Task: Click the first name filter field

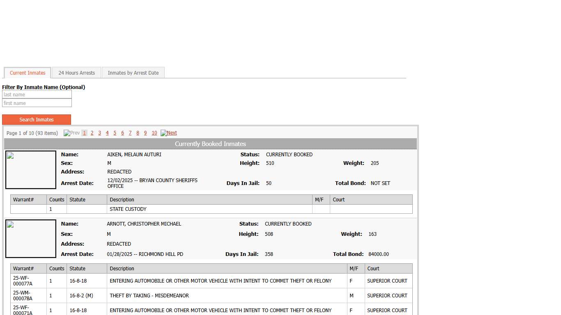Action: click(x=37, y=103)
